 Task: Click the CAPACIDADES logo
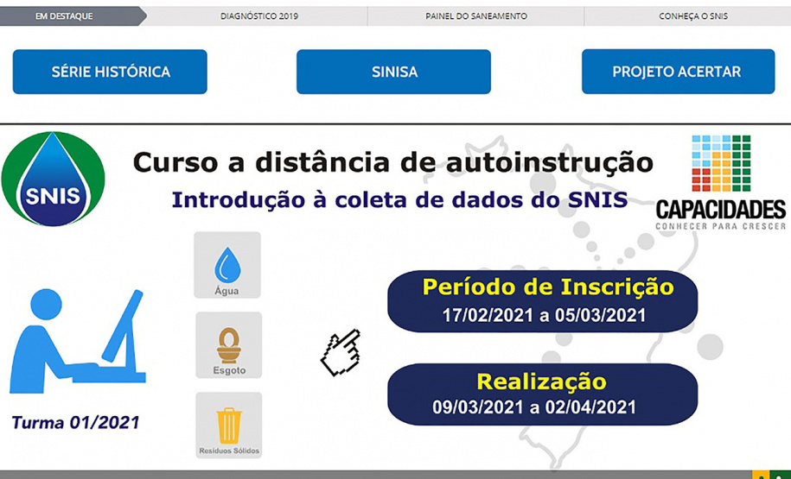[x=720, y=183]
